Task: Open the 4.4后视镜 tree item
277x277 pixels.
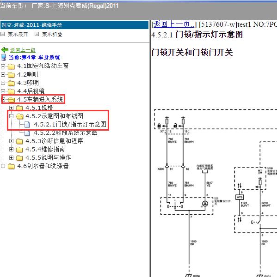Action: point(31,91)
